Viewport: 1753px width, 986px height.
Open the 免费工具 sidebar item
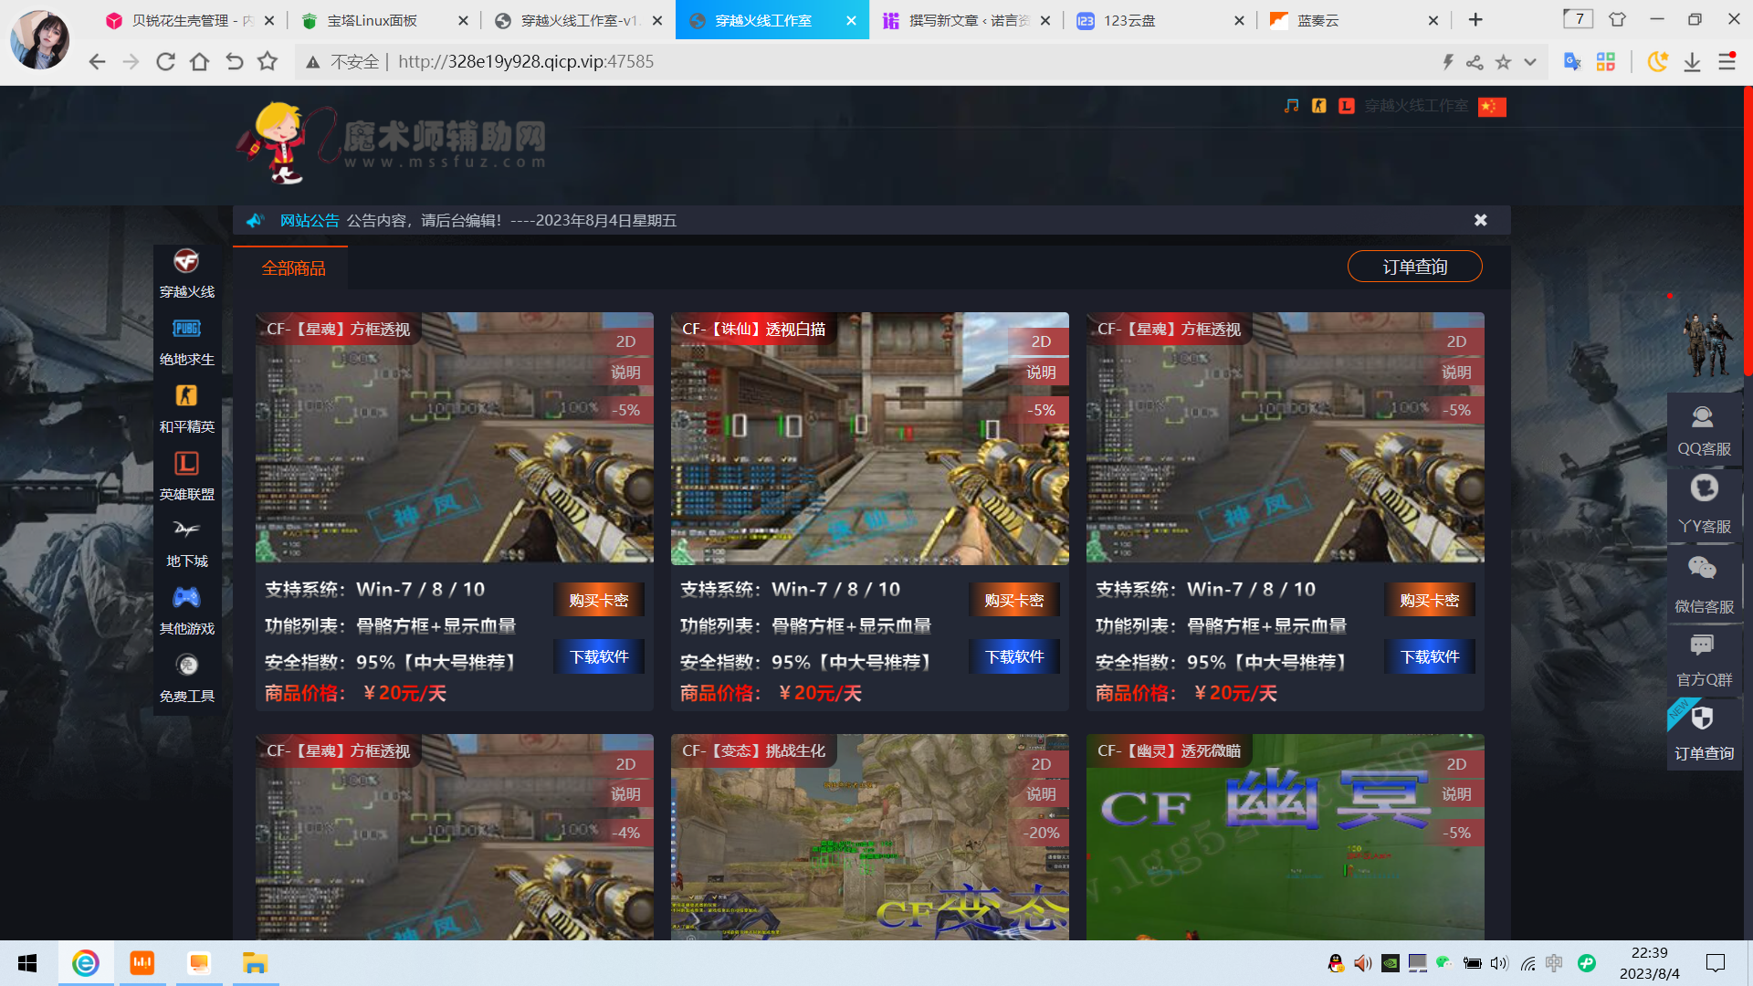click(x=186, y=679)
